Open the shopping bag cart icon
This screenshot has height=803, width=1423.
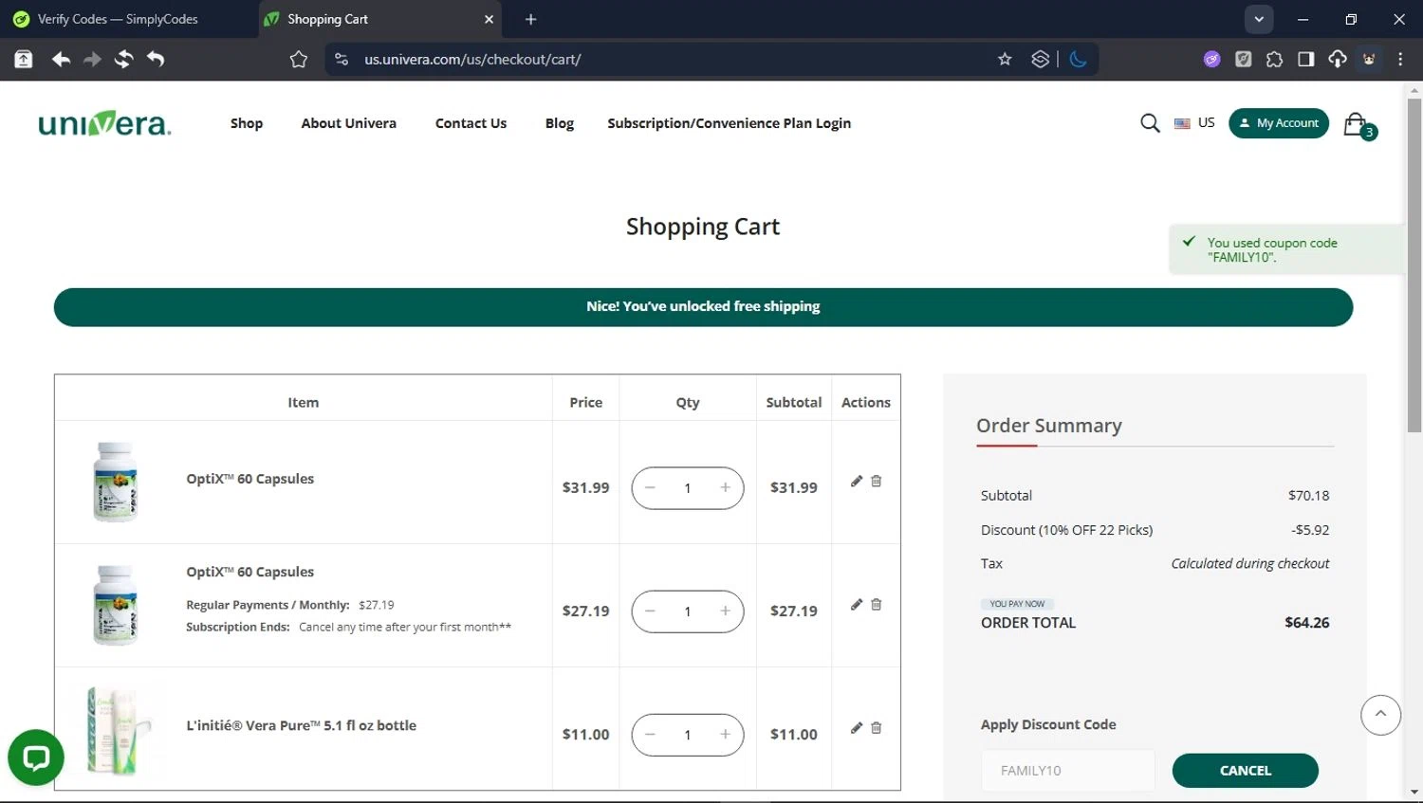(1356, 124)
